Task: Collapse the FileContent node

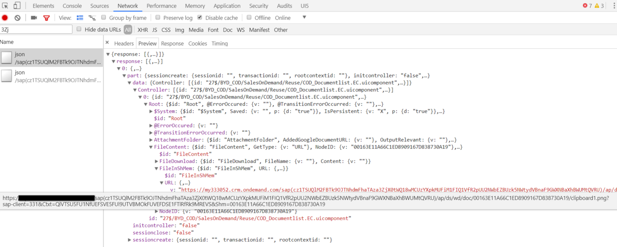Action: click(x=151, y=147)
